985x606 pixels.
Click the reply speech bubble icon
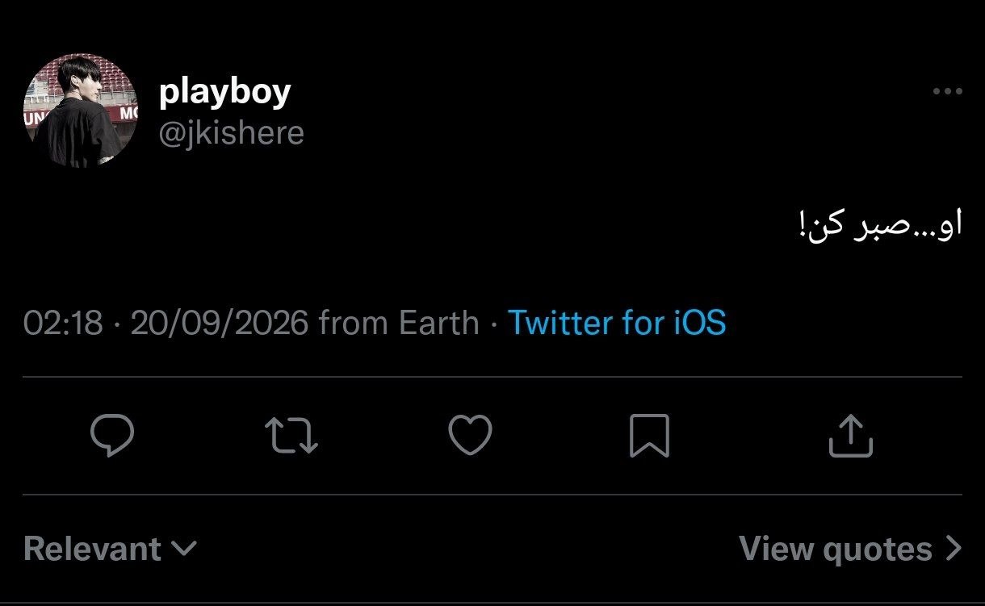111,436
